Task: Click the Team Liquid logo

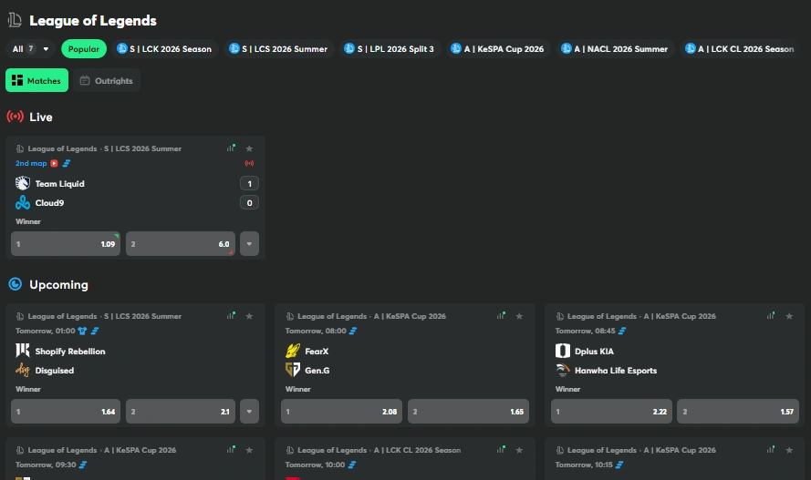Action: pyautogui.click(x=23, y=183)
